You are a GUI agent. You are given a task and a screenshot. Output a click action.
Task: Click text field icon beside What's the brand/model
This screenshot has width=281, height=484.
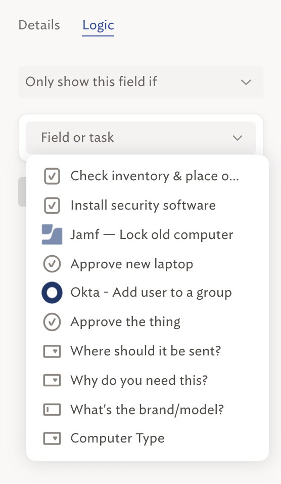(x=52, y=410)
